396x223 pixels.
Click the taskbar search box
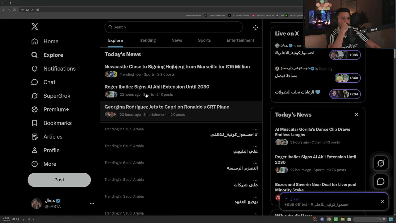[369, 219]
